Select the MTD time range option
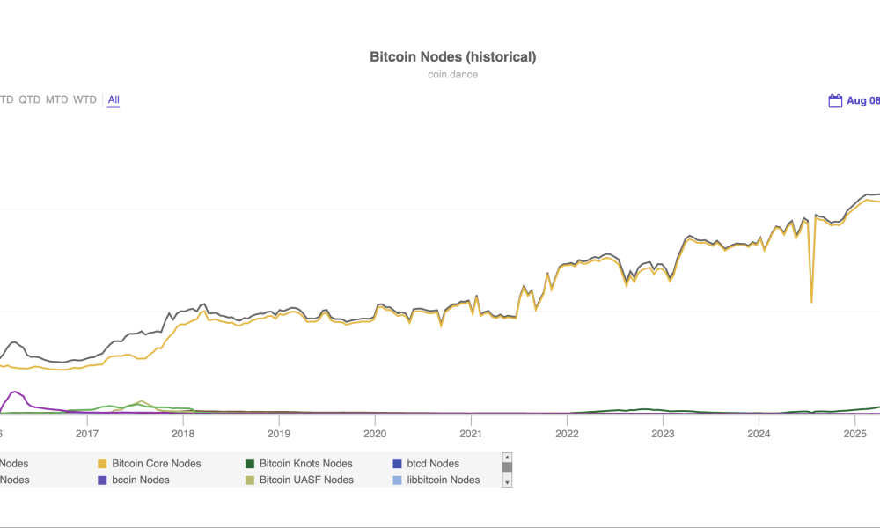 (x=58, y=99)
